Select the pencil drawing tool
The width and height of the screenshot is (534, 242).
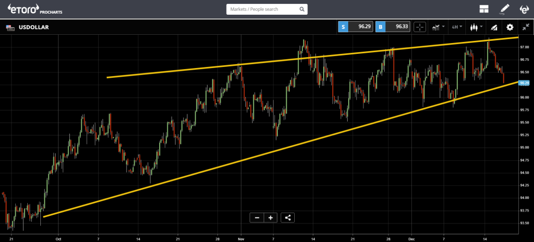tap(504, 9)
